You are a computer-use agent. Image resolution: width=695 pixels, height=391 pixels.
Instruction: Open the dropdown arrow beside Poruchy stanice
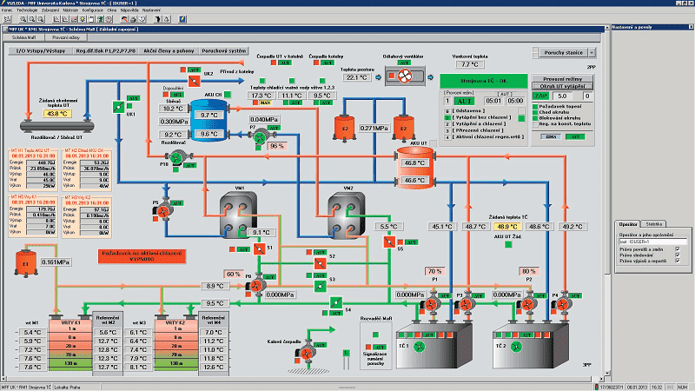click(x=592, y=52)
